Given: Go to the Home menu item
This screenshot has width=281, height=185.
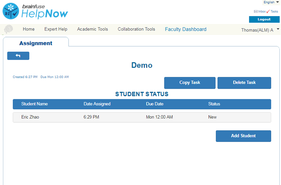Looking at the screenshot, I should (28, 29).
